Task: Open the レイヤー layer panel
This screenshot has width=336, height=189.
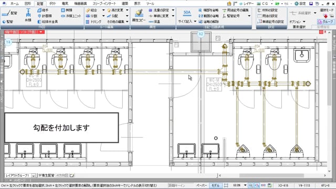Action: [246, 4]
